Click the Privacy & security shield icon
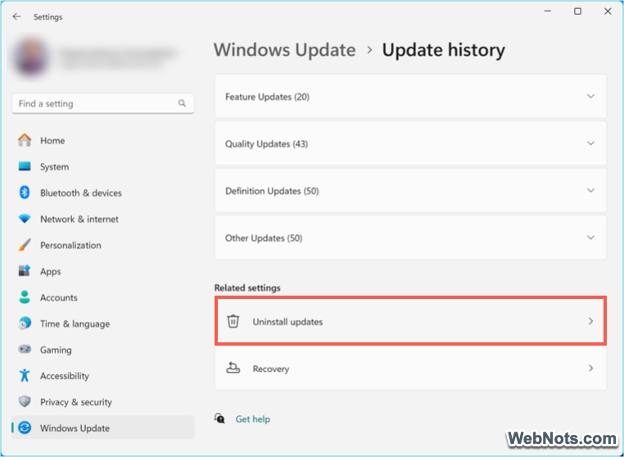The width and height of the screenshot is (624, 457). [x=25, y=401]
